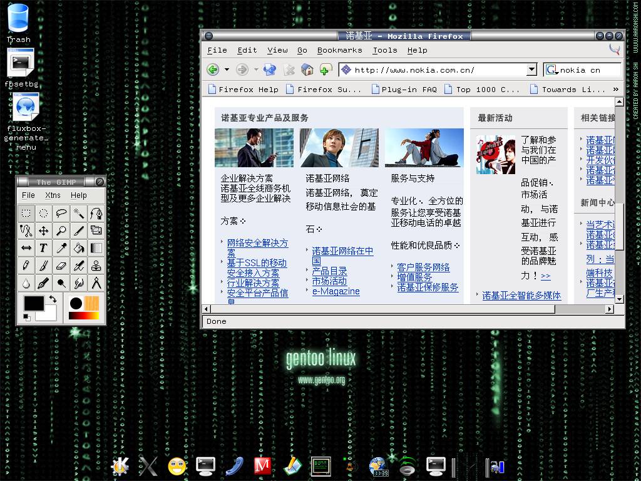
Task: Open the search engine G dropdown
Action: coord(552,70)
